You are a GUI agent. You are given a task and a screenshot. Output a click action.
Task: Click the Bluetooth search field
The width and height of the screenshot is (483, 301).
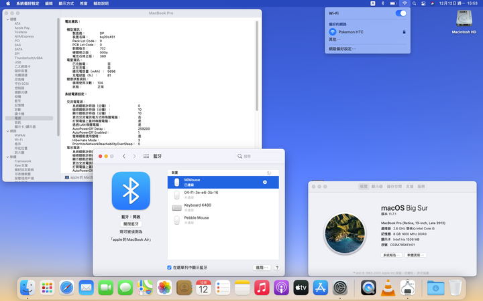click(x=258, y=157)
